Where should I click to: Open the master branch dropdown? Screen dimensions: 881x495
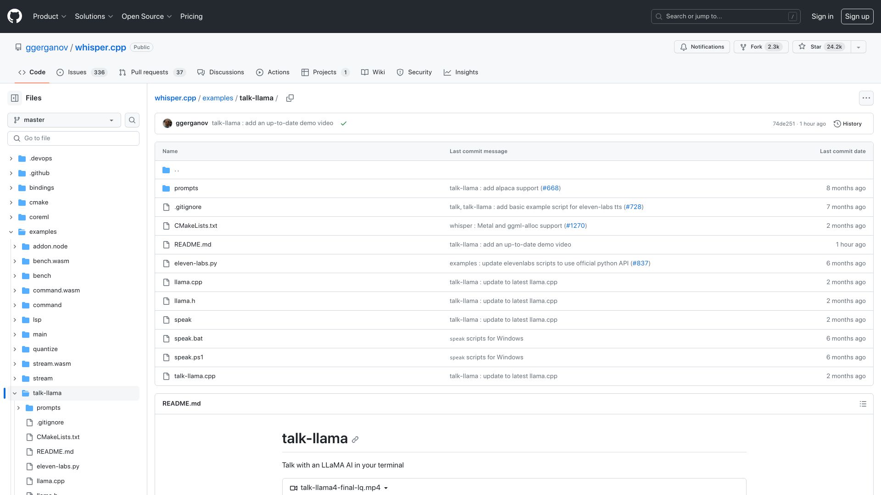tap(64, 120)
